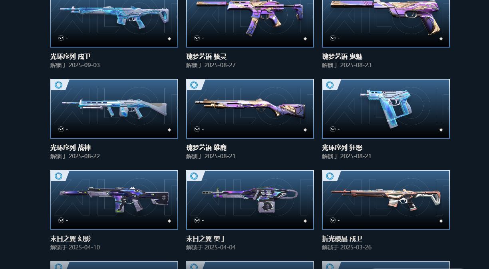Click the ring badge on 瑰梦艺语 雄鹿 card
Image resolution: width=489 pixels, height=269 pixels.
194,85
